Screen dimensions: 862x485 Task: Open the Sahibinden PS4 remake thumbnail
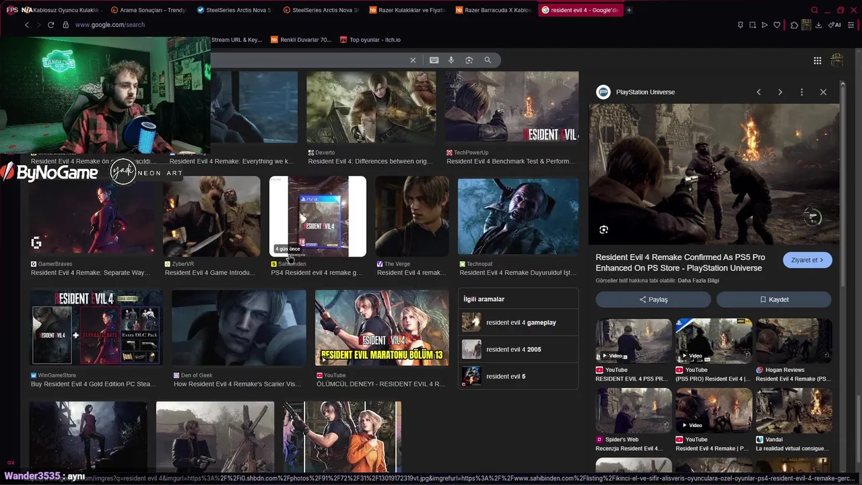pyautogui.click(x=318, y=216)
